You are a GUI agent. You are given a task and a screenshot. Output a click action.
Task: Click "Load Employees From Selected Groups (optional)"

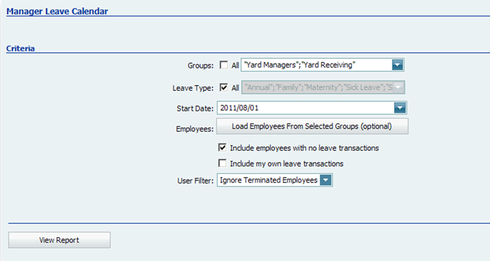311,126
